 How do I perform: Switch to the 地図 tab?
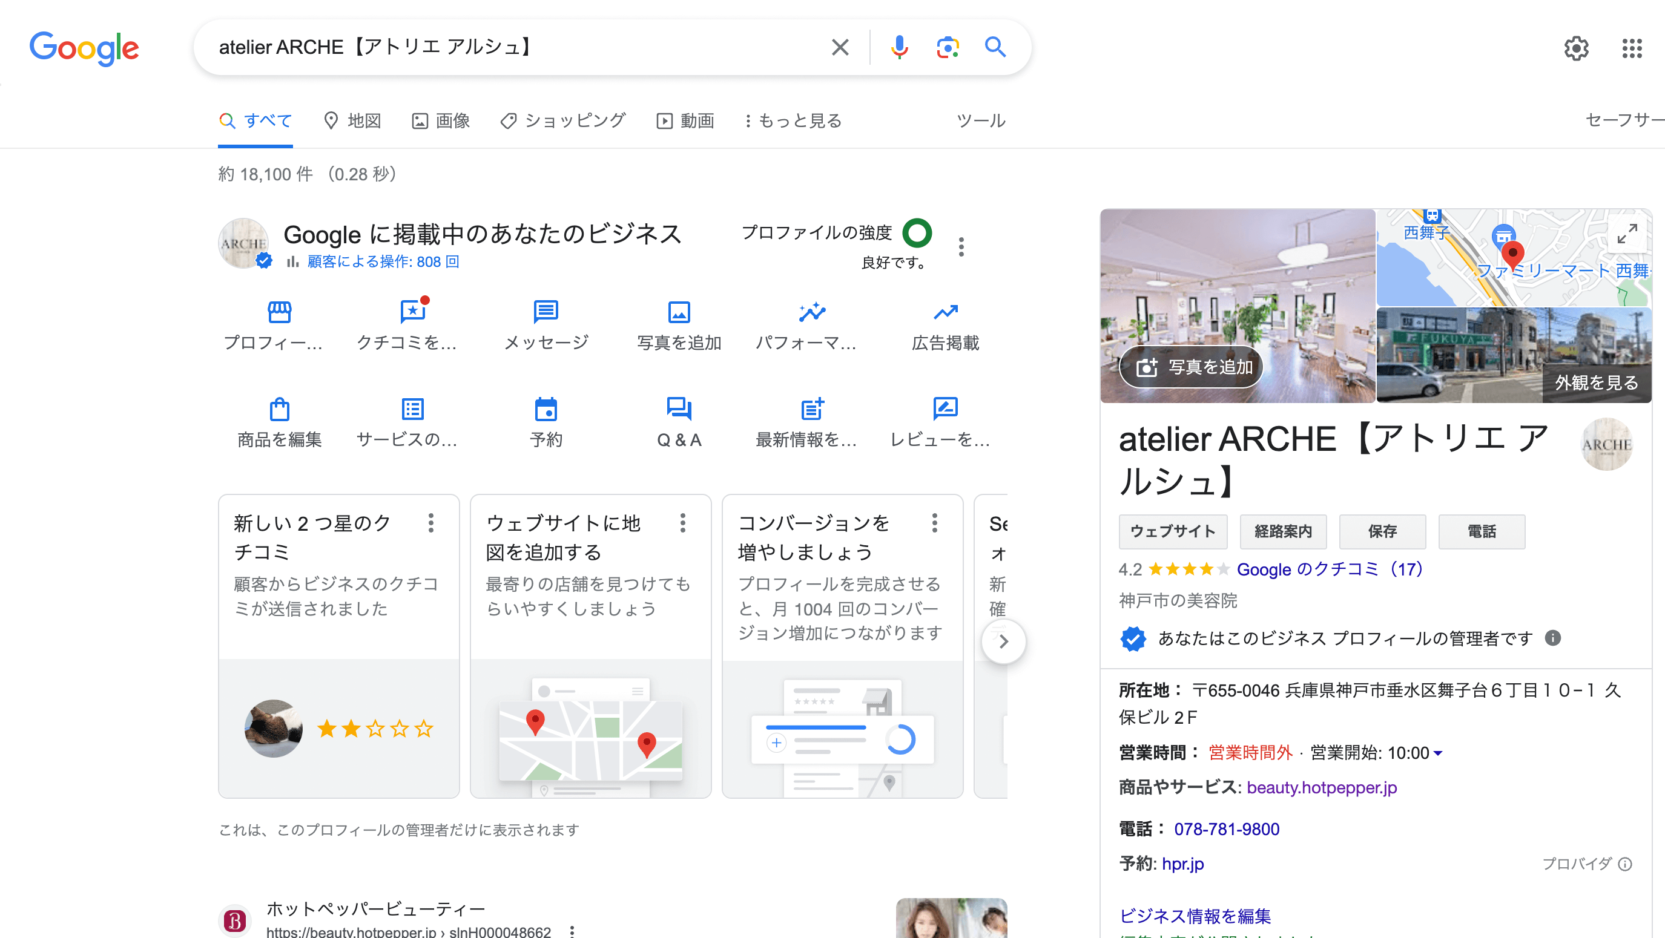click(x=352, y=121)
